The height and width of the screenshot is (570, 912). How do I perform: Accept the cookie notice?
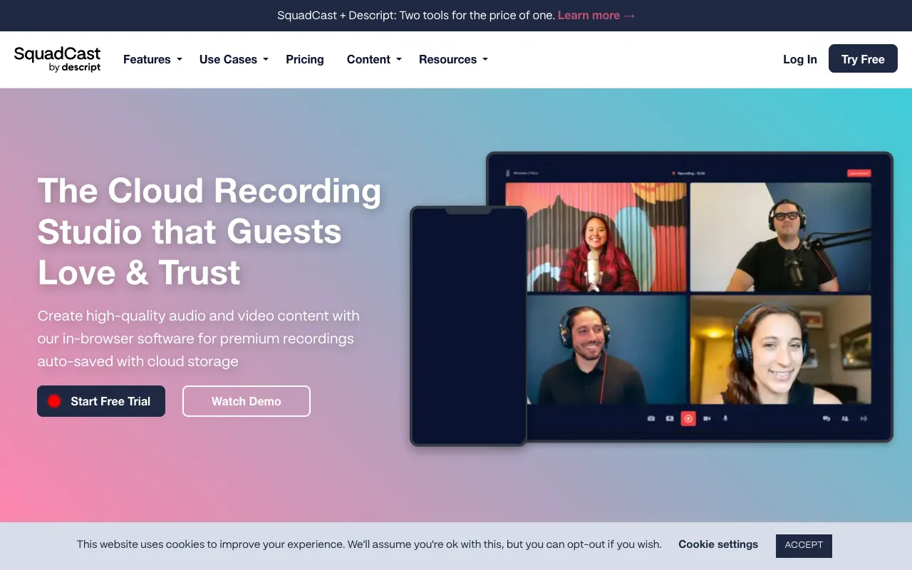pos(804,546)
